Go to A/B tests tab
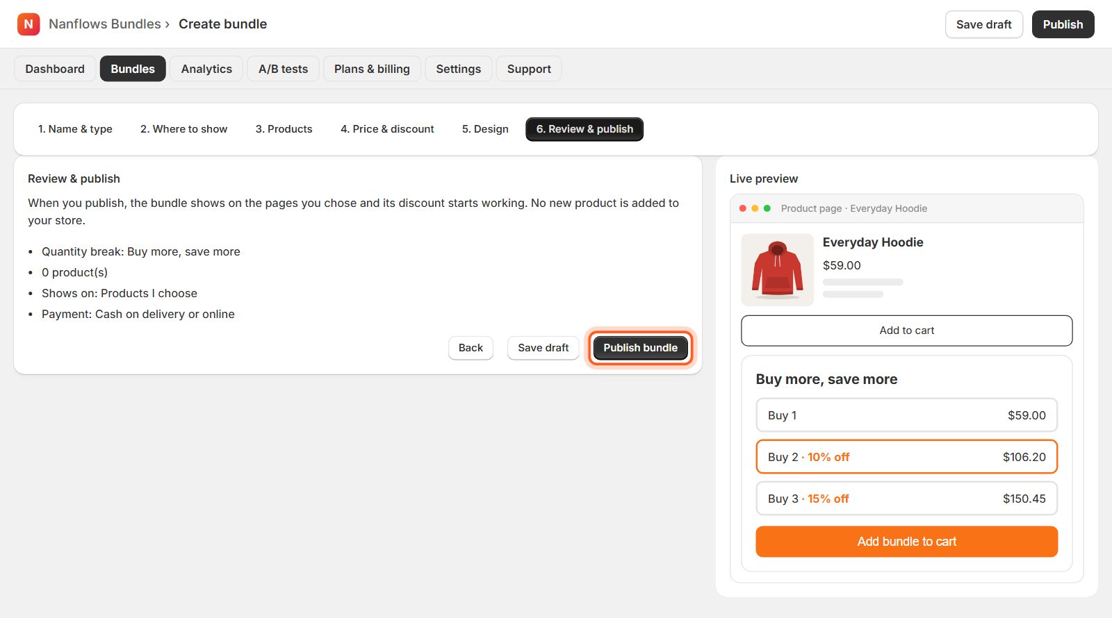This screenshot has width=1112, height=618. [283, 69]
